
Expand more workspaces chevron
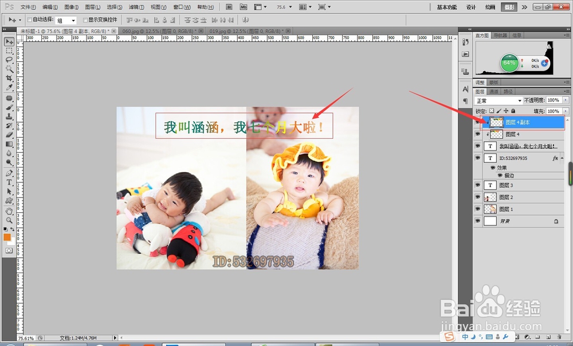click(524, 7)
